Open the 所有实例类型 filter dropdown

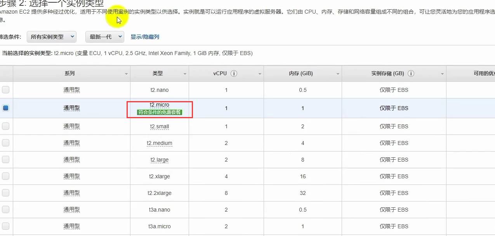tap(51, 36)
